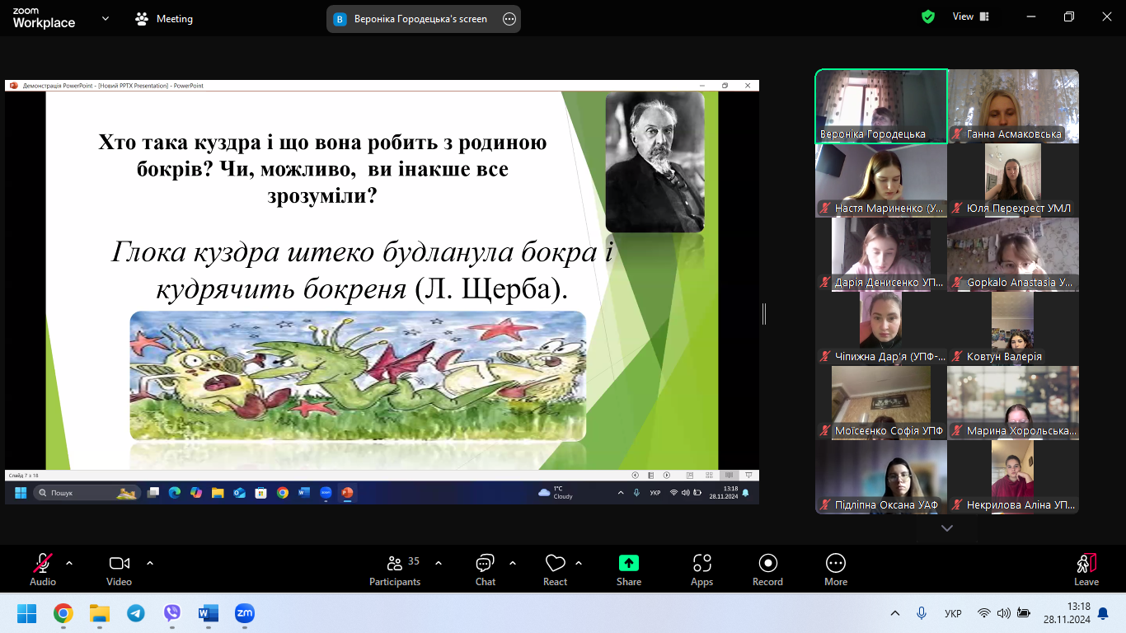Open clock showing 13:18 28.11.2024

point(1066,613)
